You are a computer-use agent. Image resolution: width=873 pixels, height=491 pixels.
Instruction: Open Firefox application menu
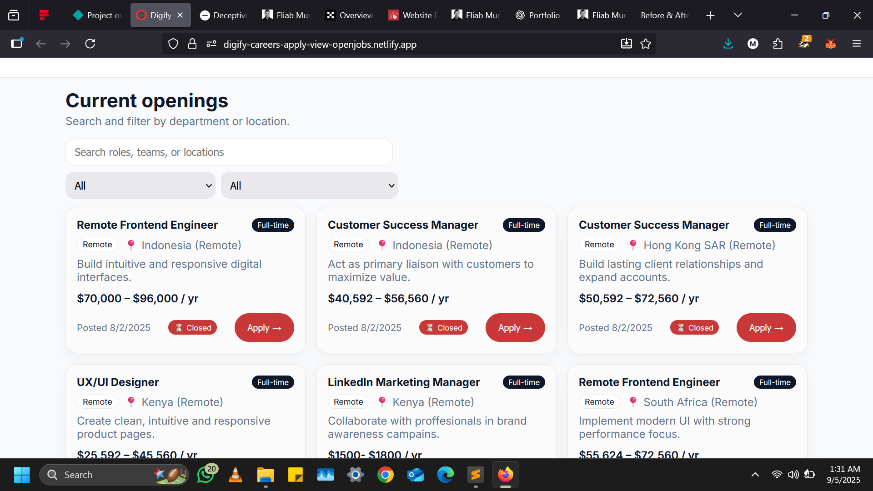857,44
